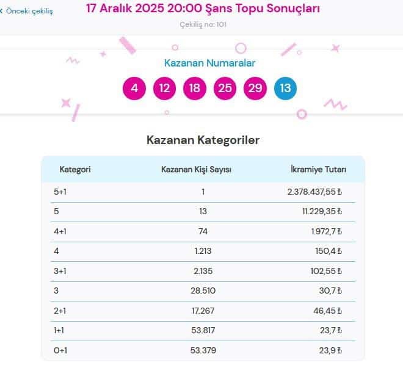Click the 28.510 winners count cell
The width and height of the screenshot is (403, 379).
tap(203, 291)
